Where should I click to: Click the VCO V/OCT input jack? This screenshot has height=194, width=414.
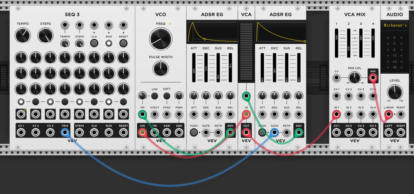point(155,114)
